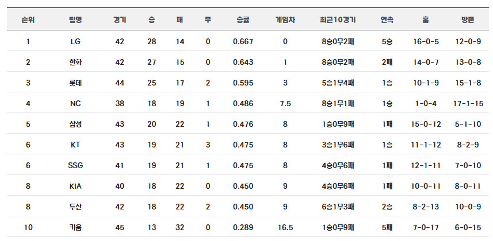Click the 홈 column header
Screen dimensions: 493x241
click(426, 20)
